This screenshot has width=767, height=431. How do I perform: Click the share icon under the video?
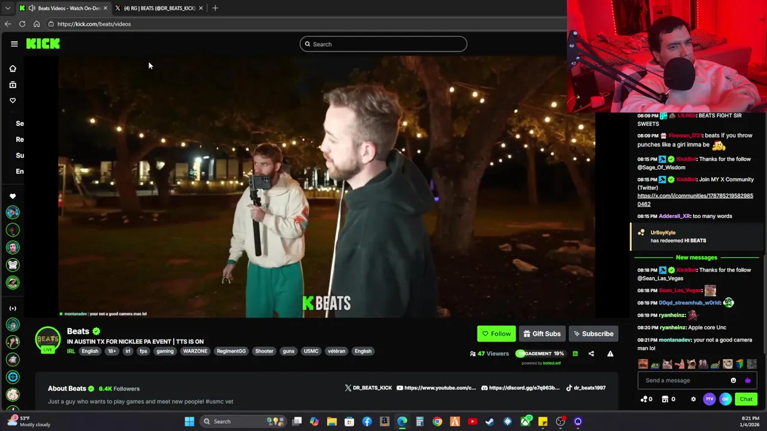pyautogui.click(x=591, y=354)
